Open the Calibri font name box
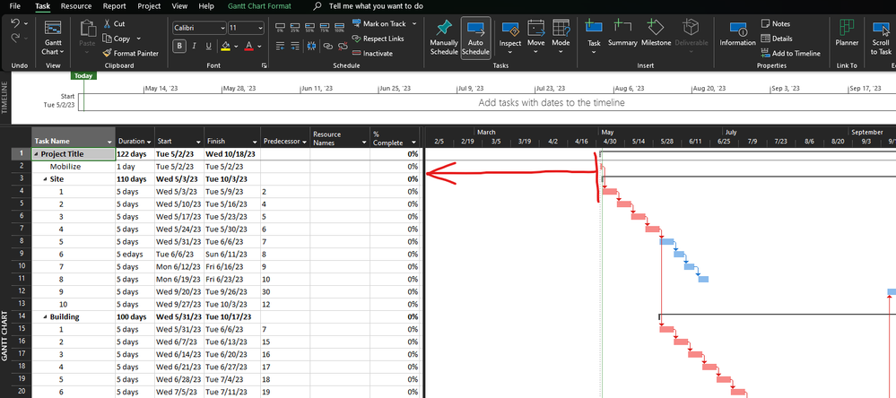The width and height of the screenshot is (896, 398). pyautogui.click(x=199, y=28)
